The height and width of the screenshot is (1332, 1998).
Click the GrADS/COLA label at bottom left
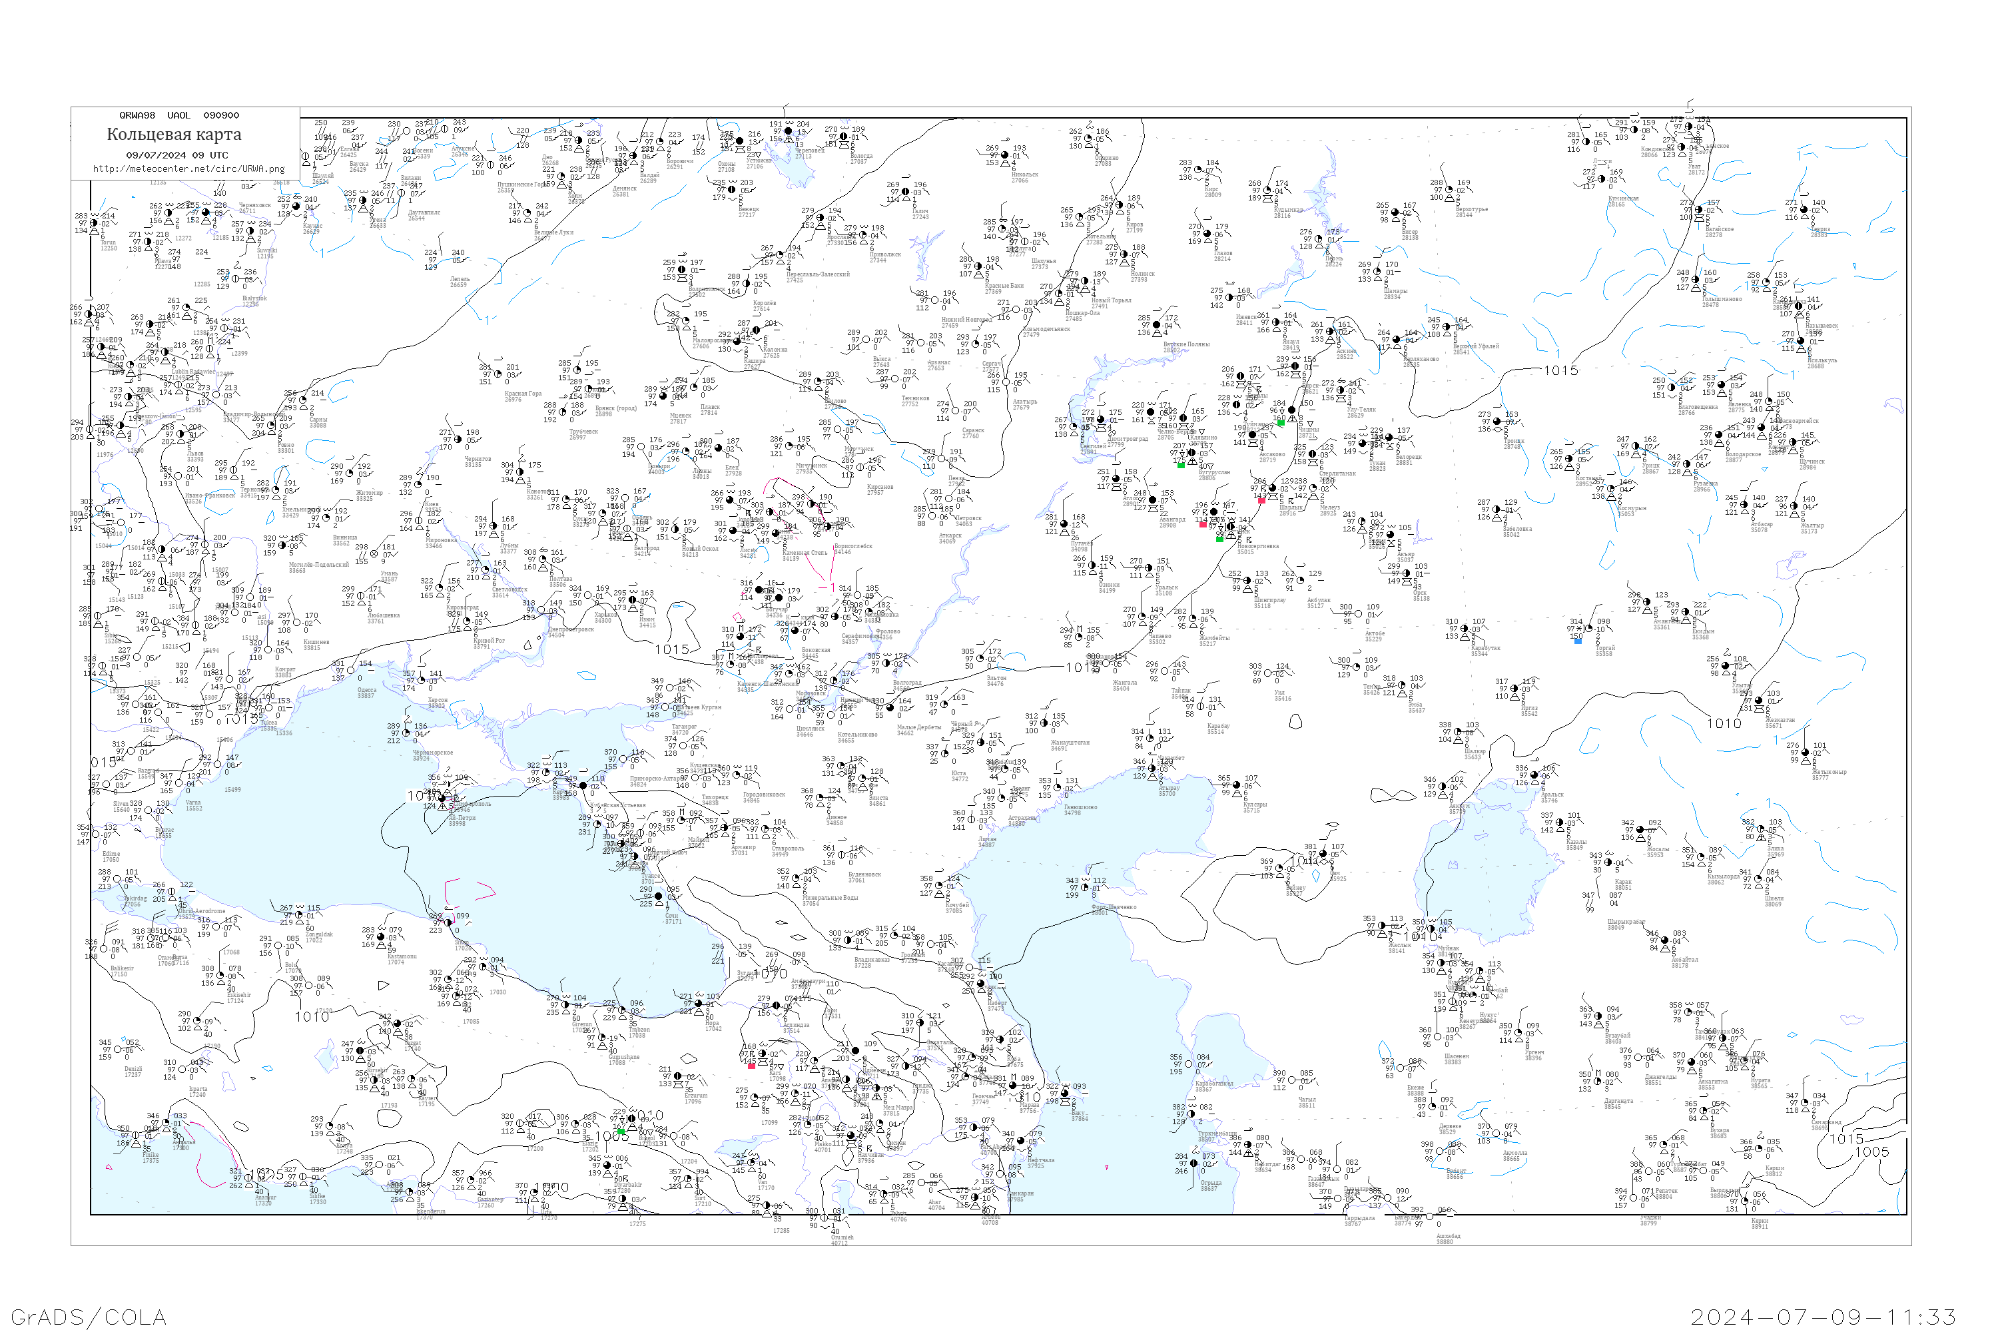pos(89,1317)
